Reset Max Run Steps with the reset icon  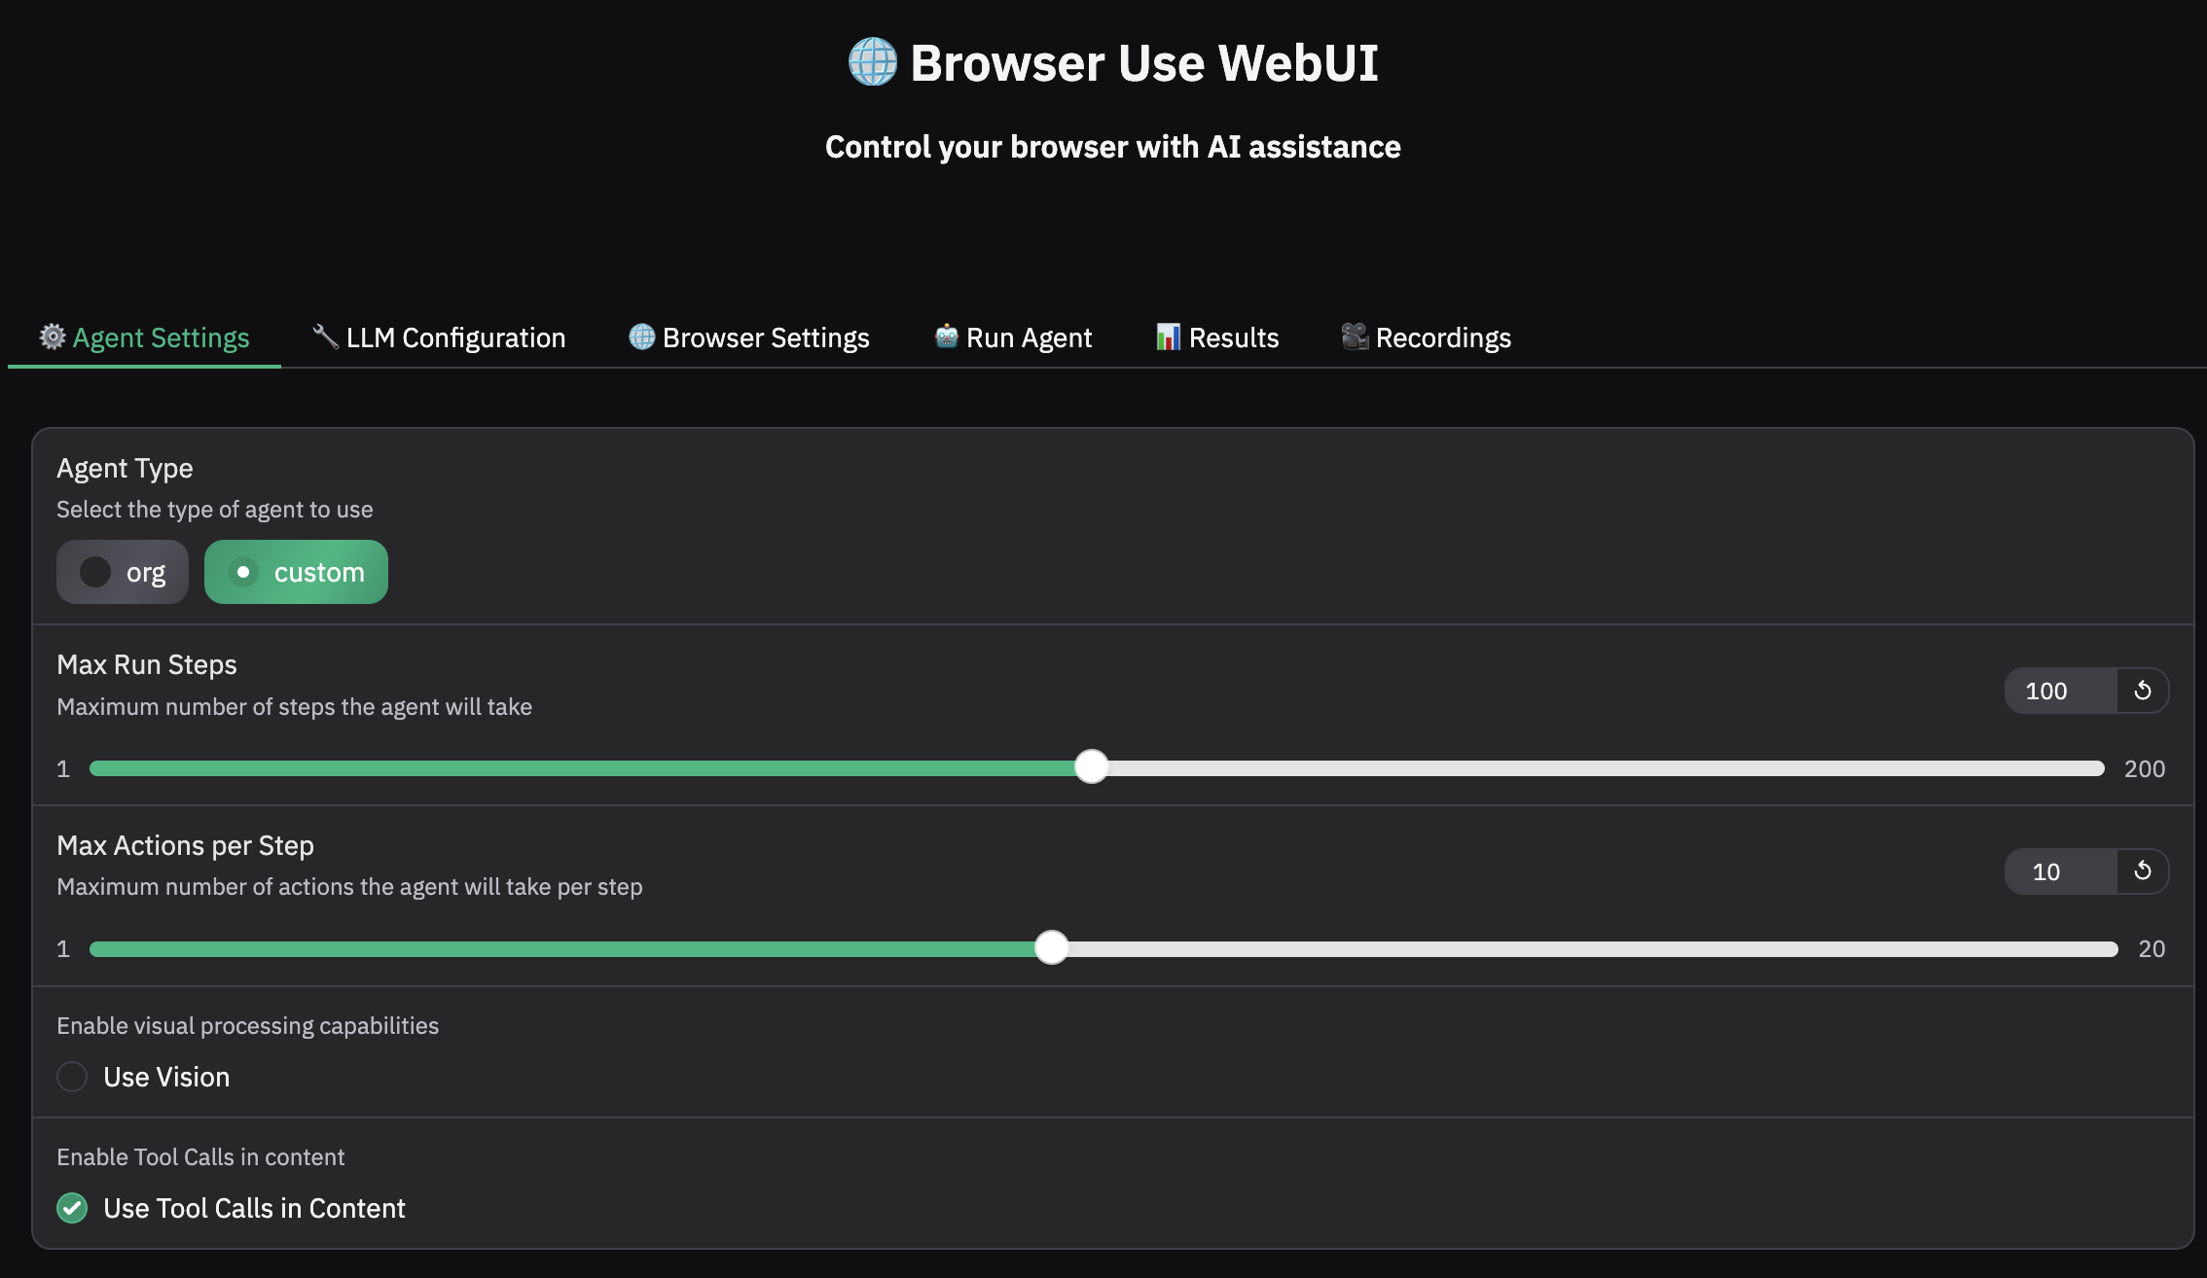[2142, 691]
